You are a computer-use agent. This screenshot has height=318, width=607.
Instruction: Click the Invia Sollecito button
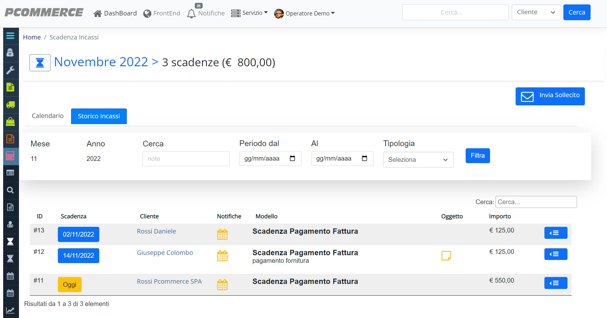click(550, 96)
